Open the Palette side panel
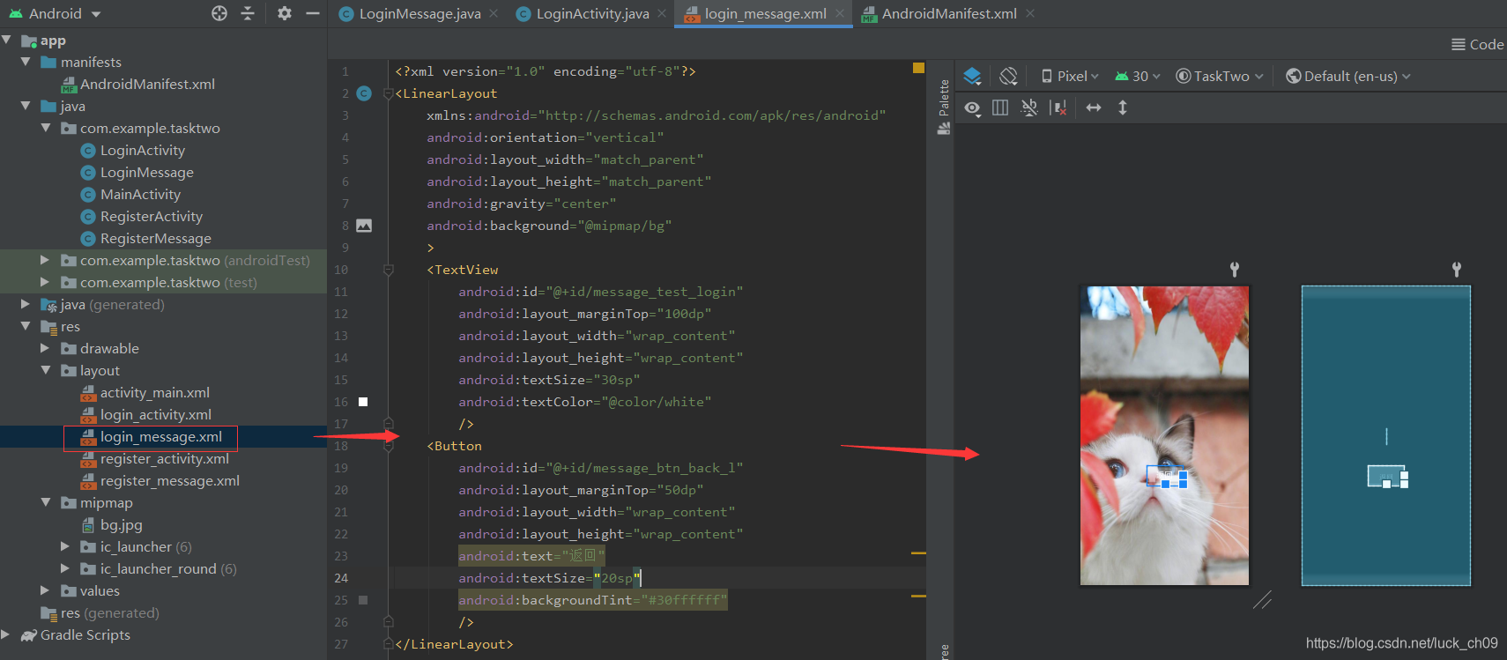The width and height of the screenshot is (1507, 660). [x=944, y=106]
